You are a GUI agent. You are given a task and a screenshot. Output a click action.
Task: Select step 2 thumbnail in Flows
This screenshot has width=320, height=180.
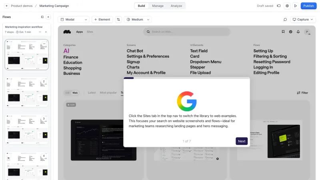pyautogui.click(x=27, y=92)
